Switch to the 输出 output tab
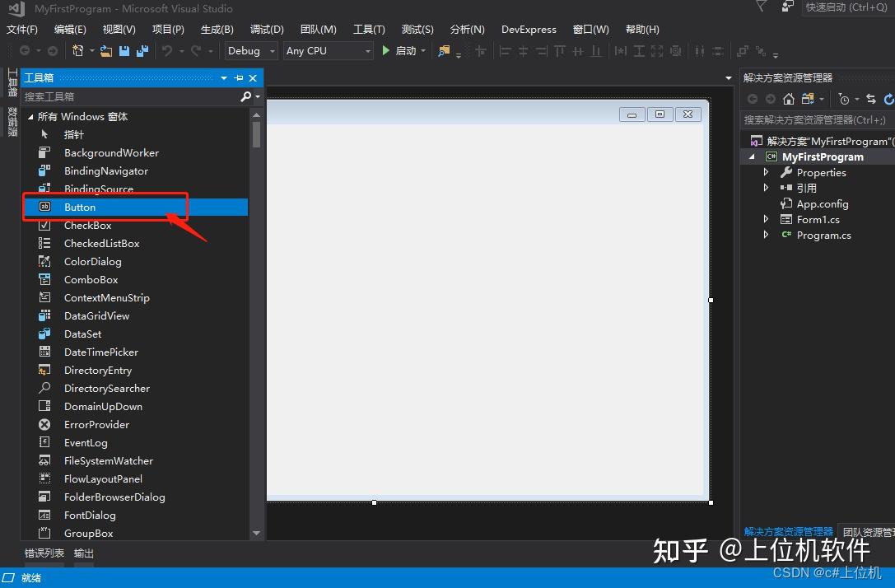 pyautogui.click(x=84, y=553)
